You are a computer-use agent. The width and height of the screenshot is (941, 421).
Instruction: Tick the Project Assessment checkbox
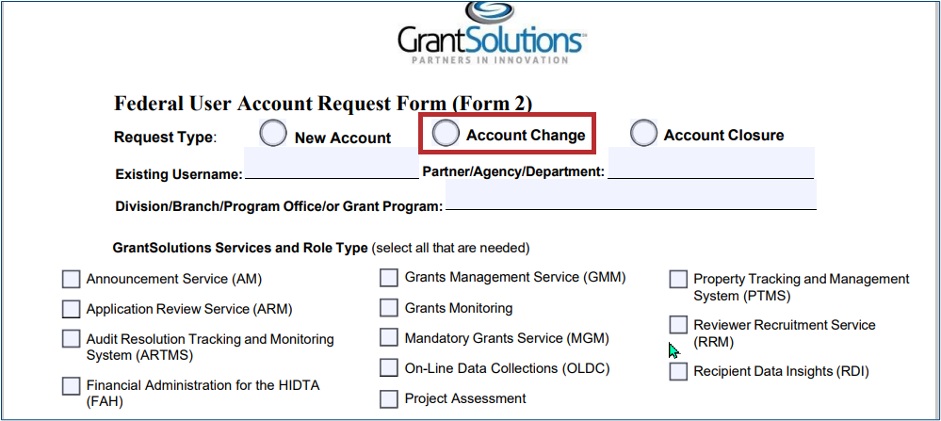389,398
